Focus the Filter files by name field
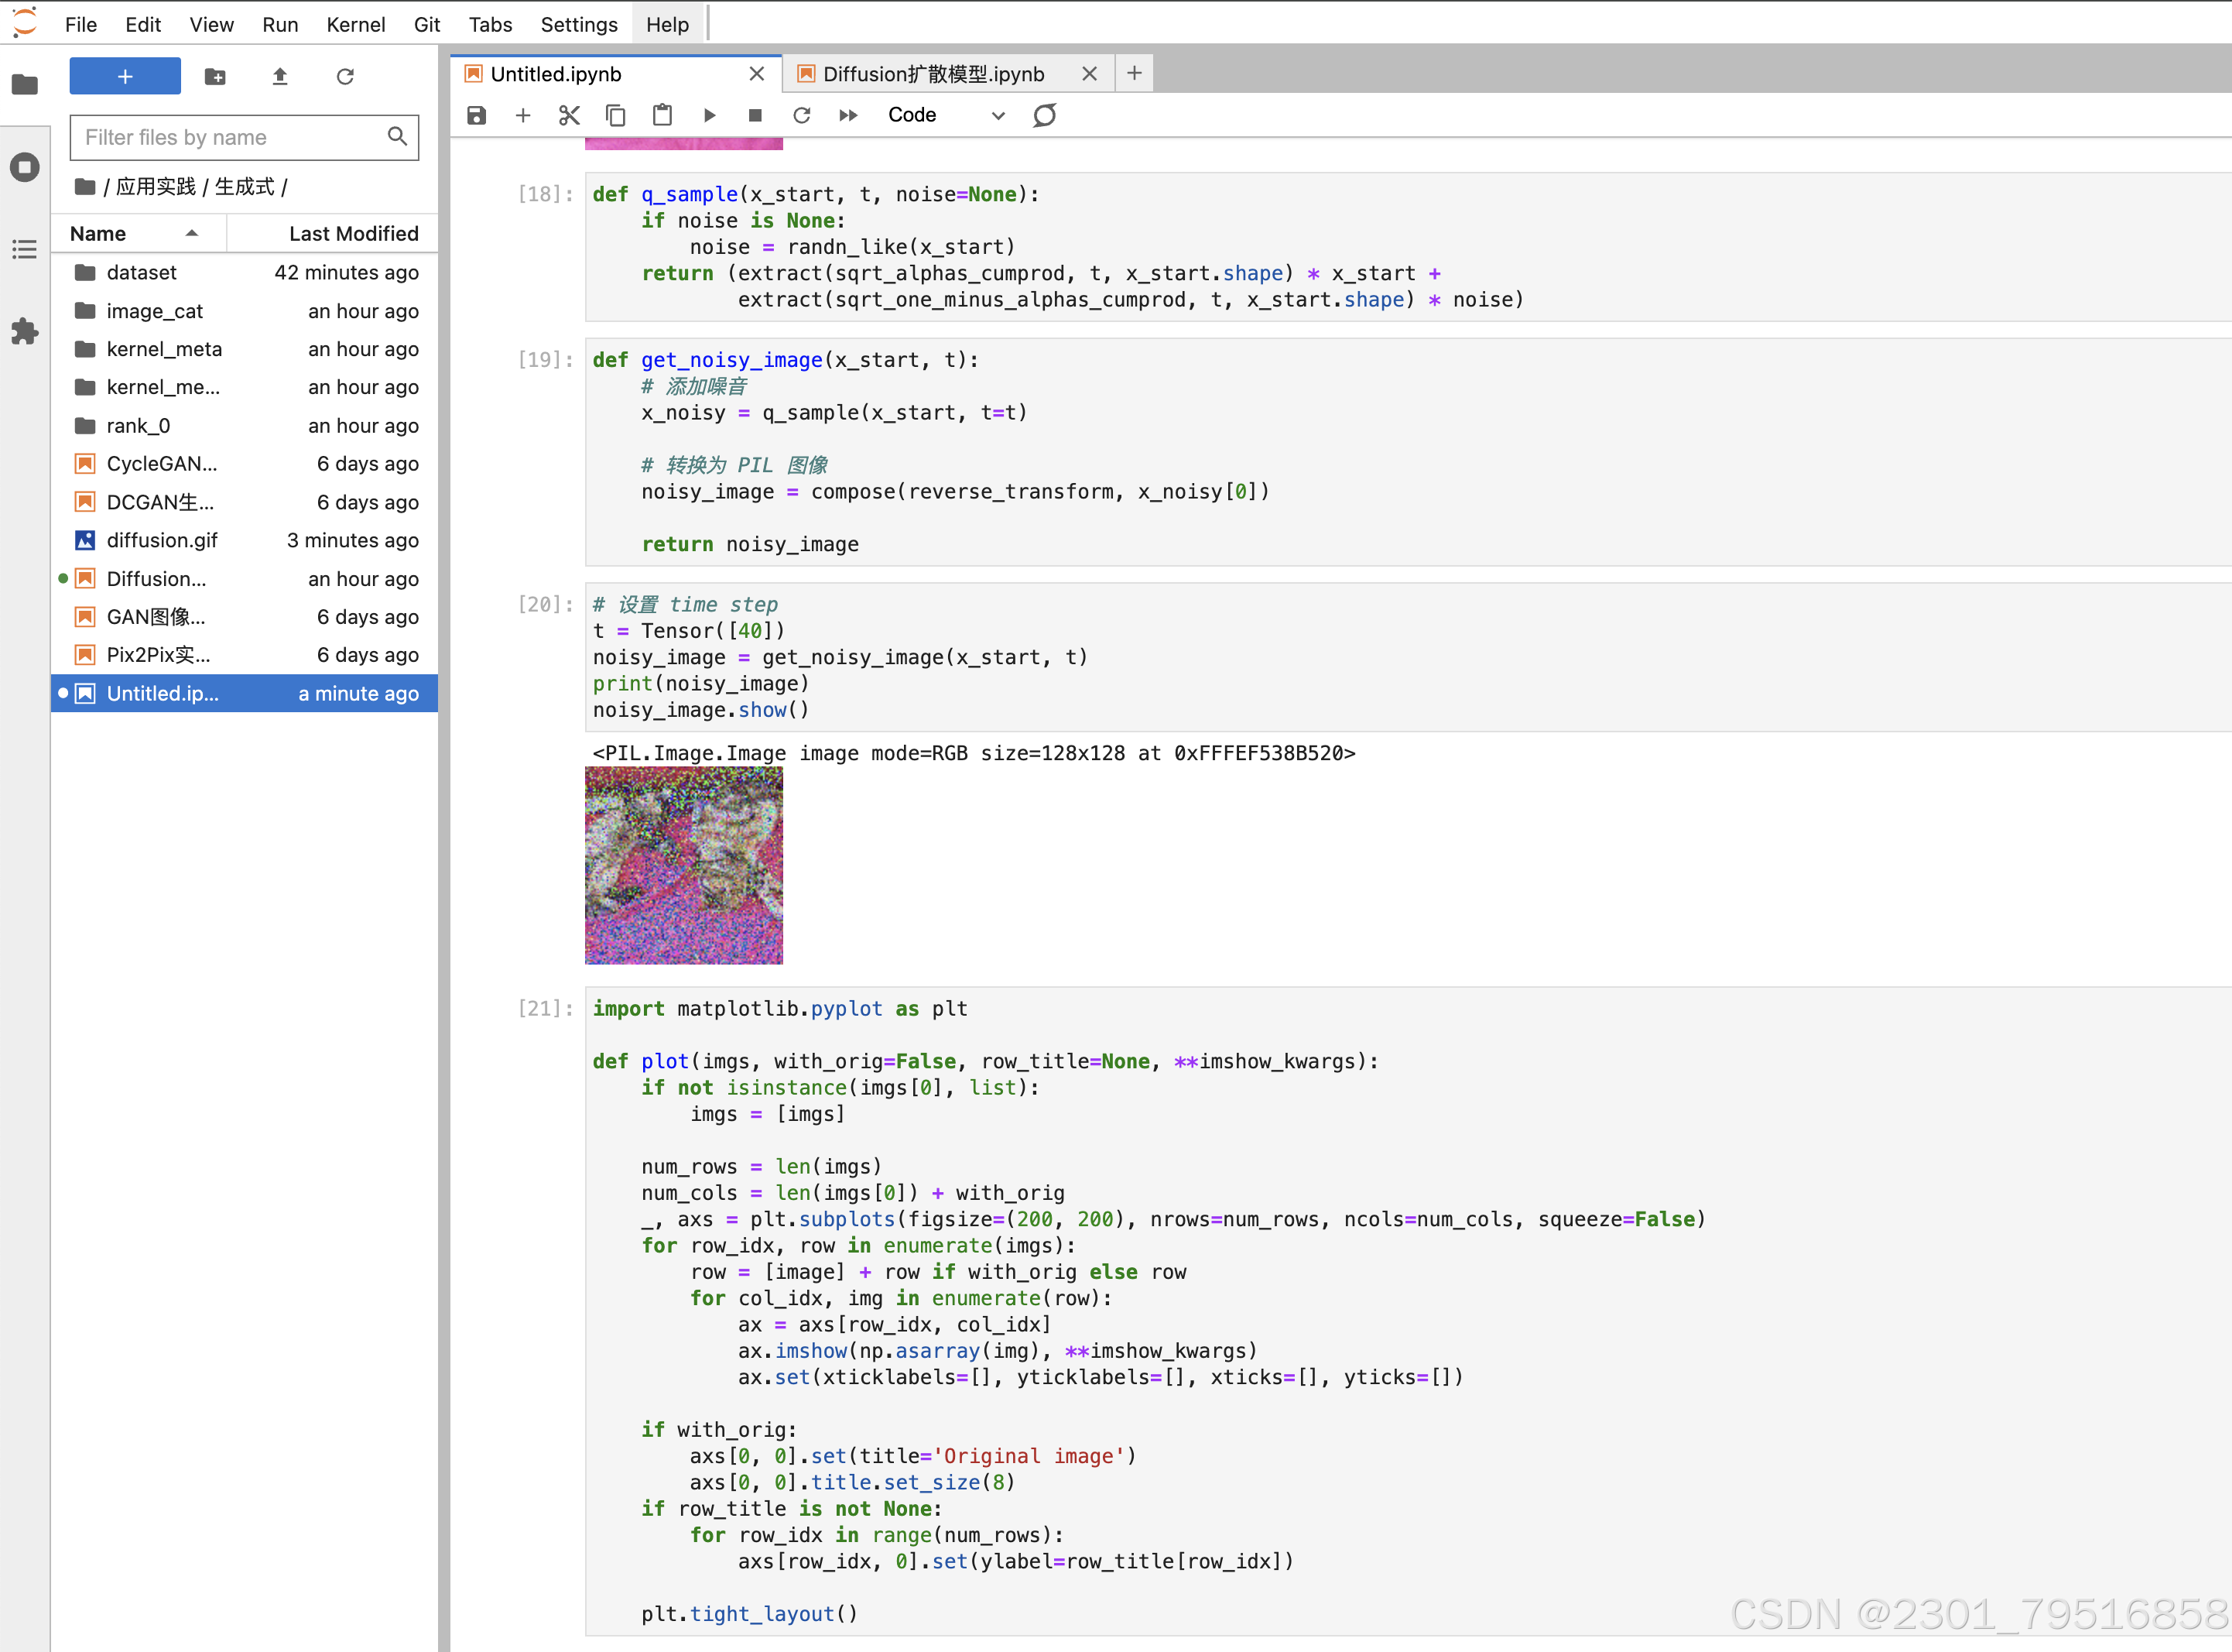The height and width of the screenshot is (1652, 2232). (230, 137)
